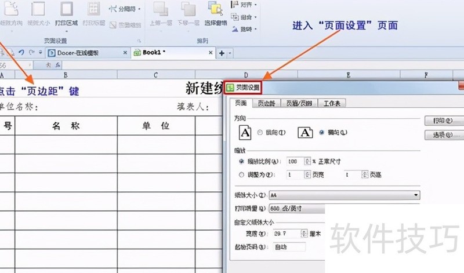Click the cell name box
This screenshot has width=464, height=273.
pyautogui.click(x=15, y=65)
